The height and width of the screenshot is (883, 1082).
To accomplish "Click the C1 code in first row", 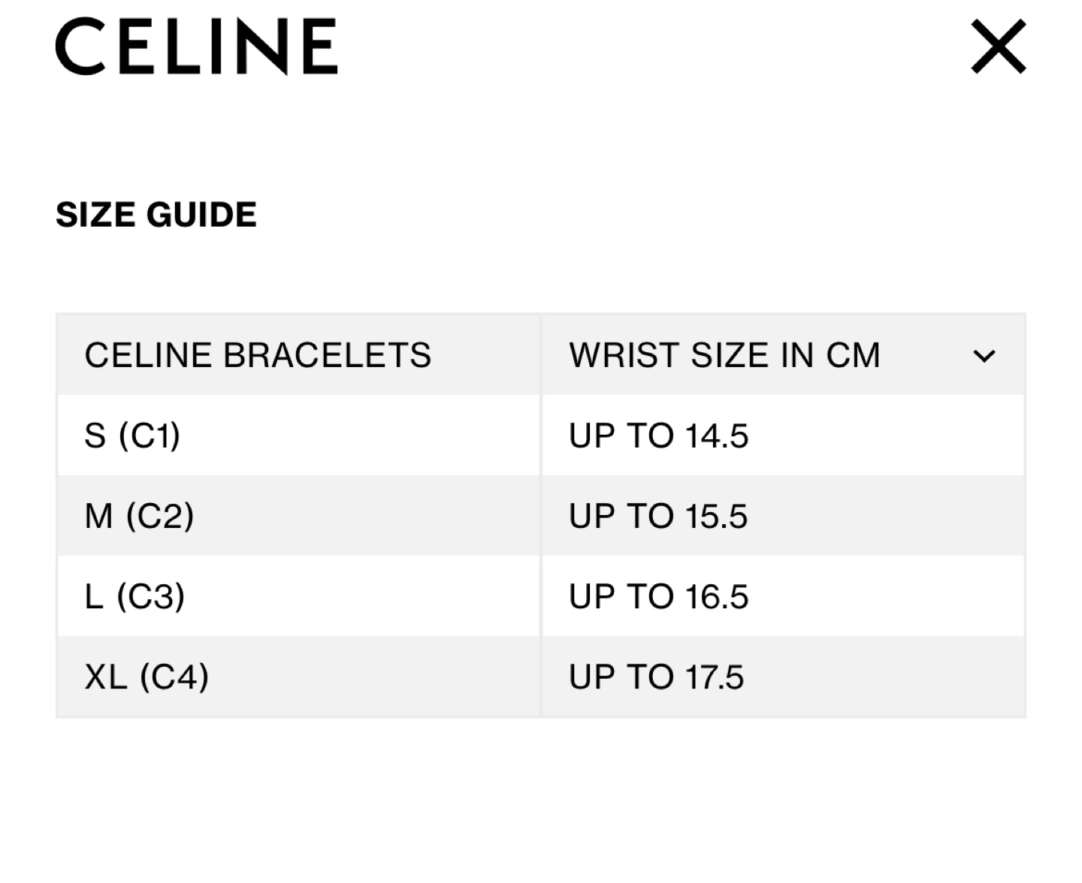I will [149, 436].
